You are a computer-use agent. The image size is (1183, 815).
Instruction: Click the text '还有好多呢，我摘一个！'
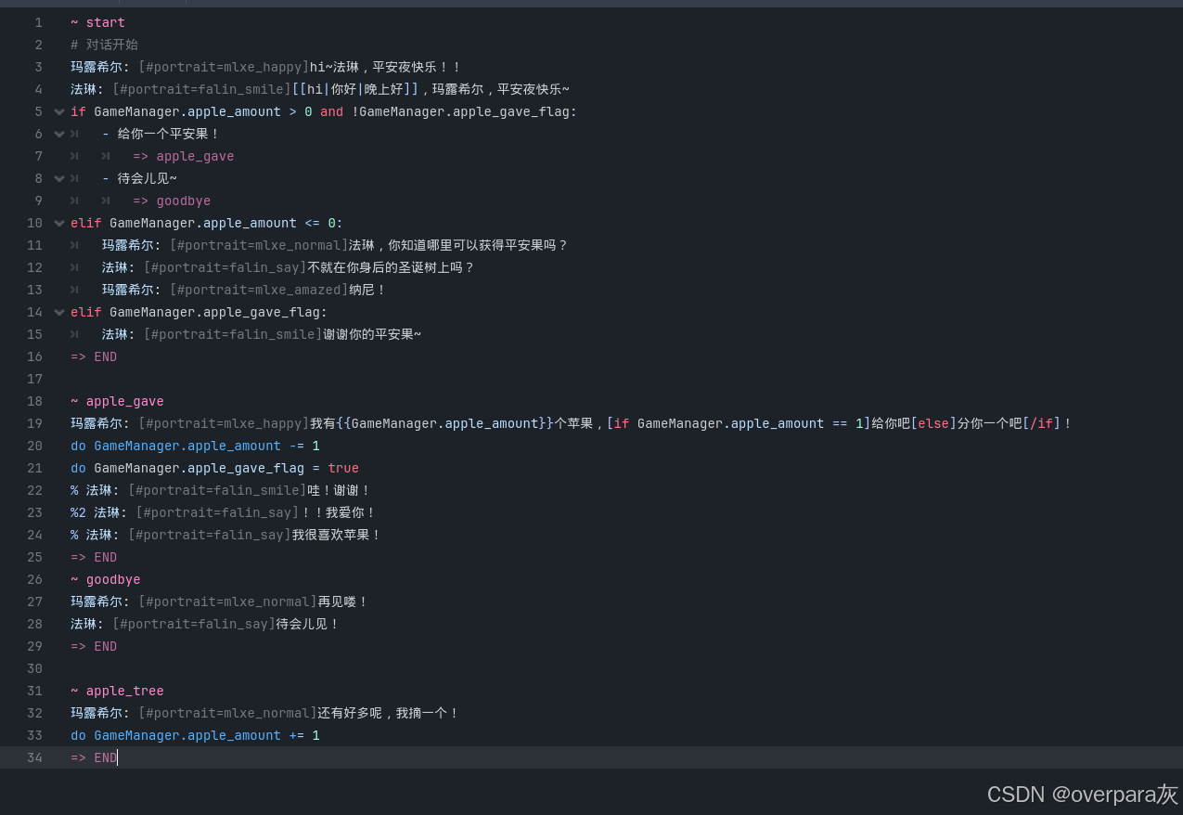coord(389,713)
